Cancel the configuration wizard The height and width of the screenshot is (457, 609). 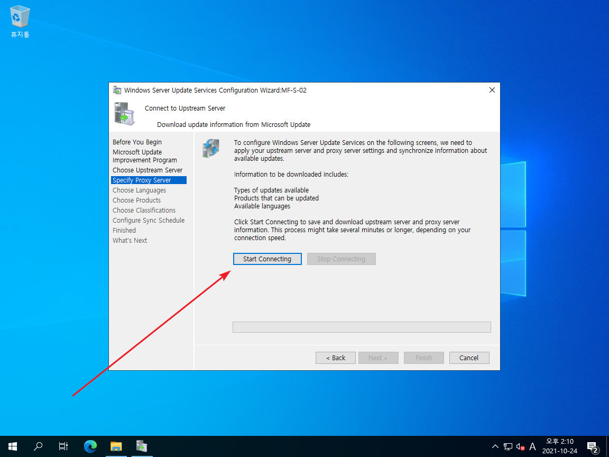(469, 358)
